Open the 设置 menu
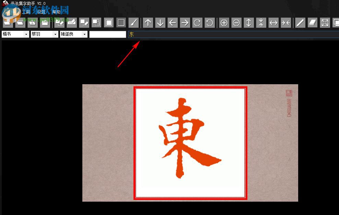Screen dimensions: 339x215 pyautogui.click(x=40, y=11)
